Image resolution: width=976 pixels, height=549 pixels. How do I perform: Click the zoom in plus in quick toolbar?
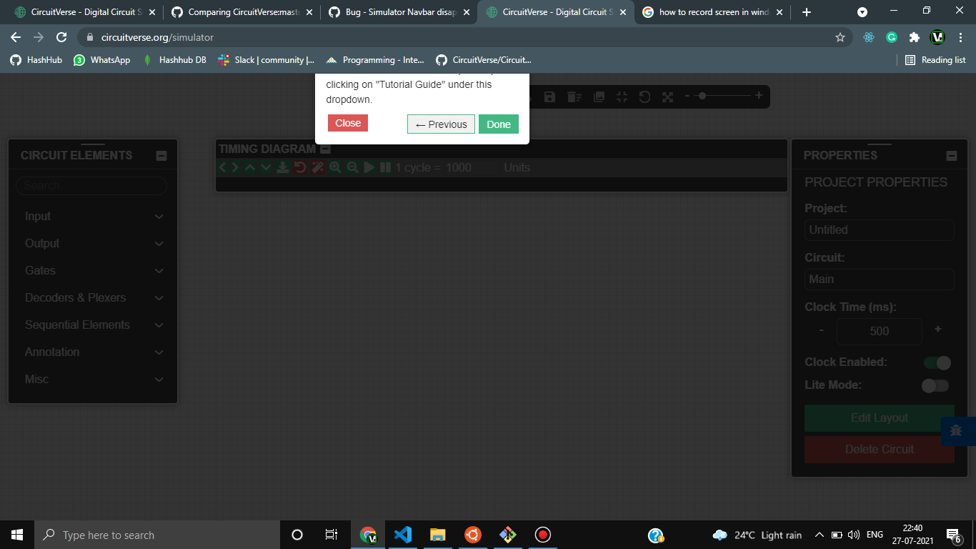coord(759,95)
